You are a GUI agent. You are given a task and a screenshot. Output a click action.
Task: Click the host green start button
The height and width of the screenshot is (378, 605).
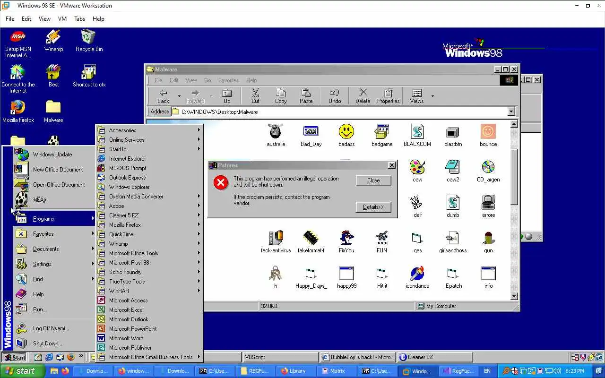[23, 371]
